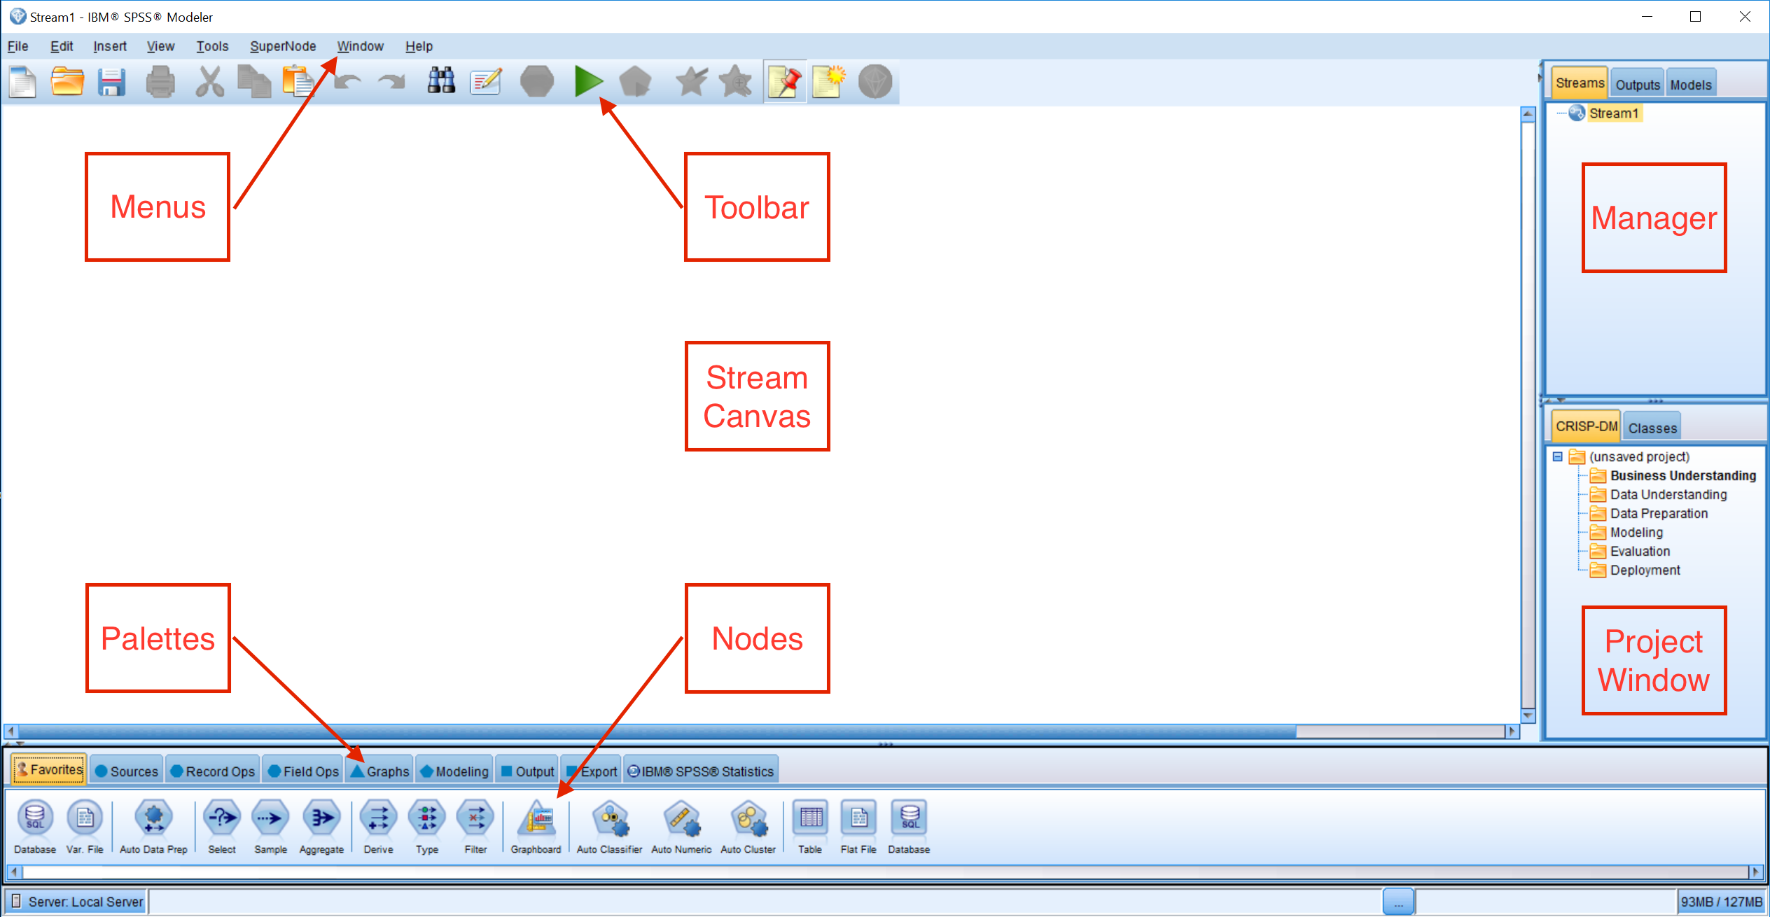
Task: Click the Server: Local Server status
Action: (77, 902)
